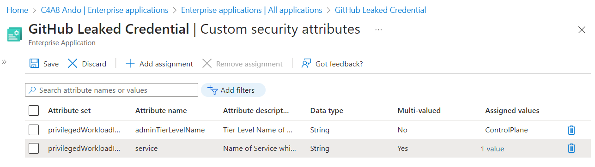Click 'Tier Level Name of ...' description cell
This screenshot has height=167, width=595.
[258, 130]
